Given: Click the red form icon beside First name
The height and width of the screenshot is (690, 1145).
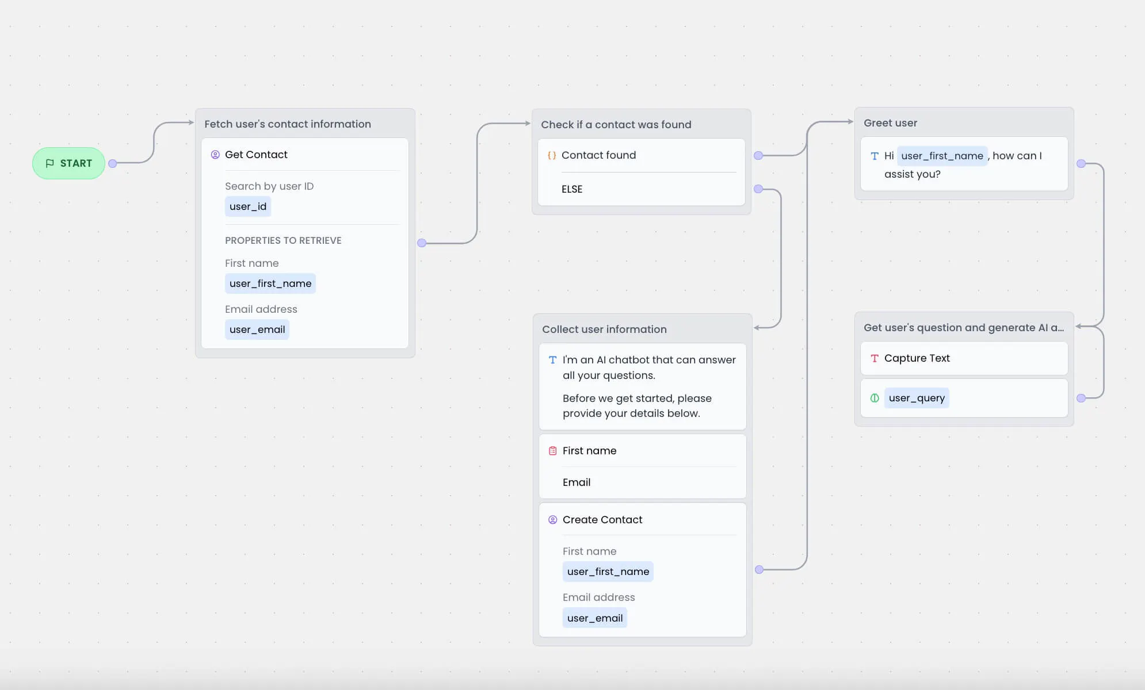Looking at the screenshot, I should [x=553, y=451].
